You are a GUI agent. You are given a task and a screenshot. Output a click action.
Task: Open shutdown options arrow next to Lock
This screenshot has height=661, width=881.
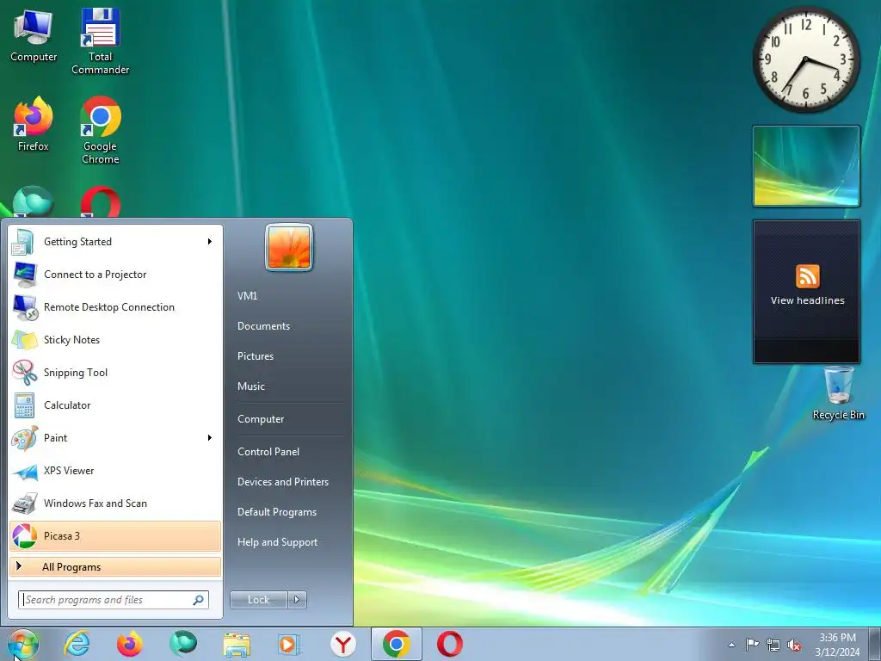297,600
